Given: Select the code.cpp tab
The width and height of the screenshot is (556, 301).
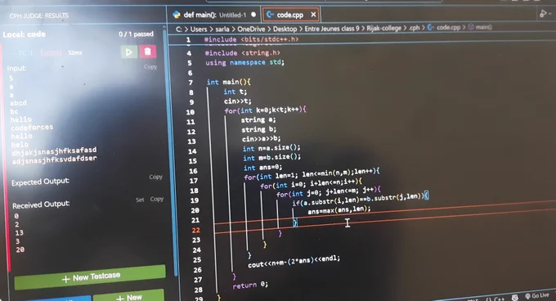Looking at the screenshot, I should (291, 15).
